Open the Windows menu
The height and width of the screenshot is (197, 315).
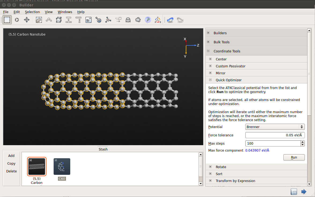tap(65, 12)
